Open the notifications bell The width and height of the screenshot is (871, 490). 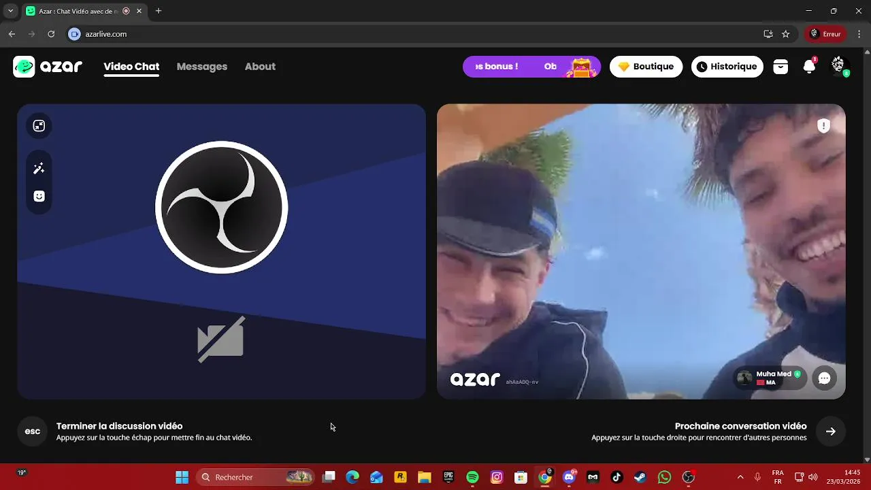[x=809, y=67]
